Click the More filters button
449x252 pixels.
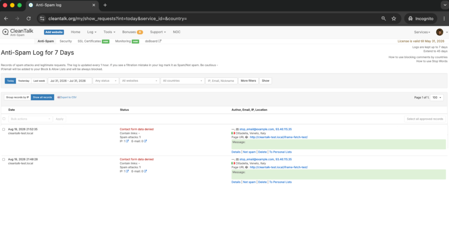click(248, 81)
